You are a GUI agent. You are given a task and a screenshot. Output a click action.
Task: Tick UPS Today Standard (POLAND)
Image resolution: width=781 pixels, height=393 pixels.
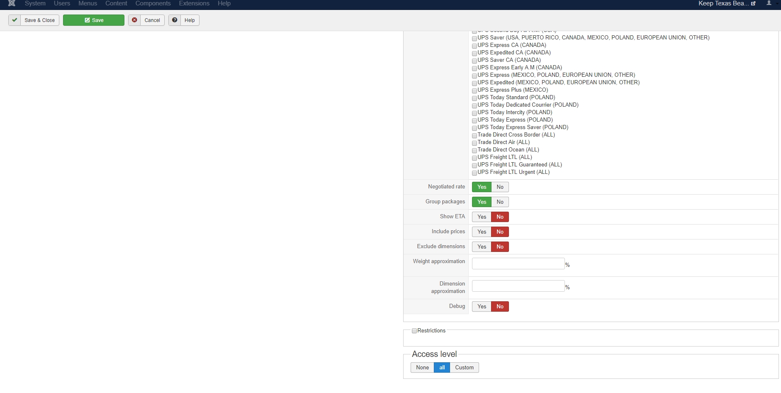click(x=474, y=98)
